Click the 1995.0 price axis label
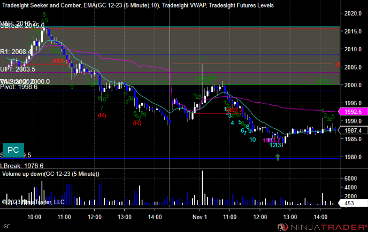Viewport: 368px width, 232px height. pos(352,103)
